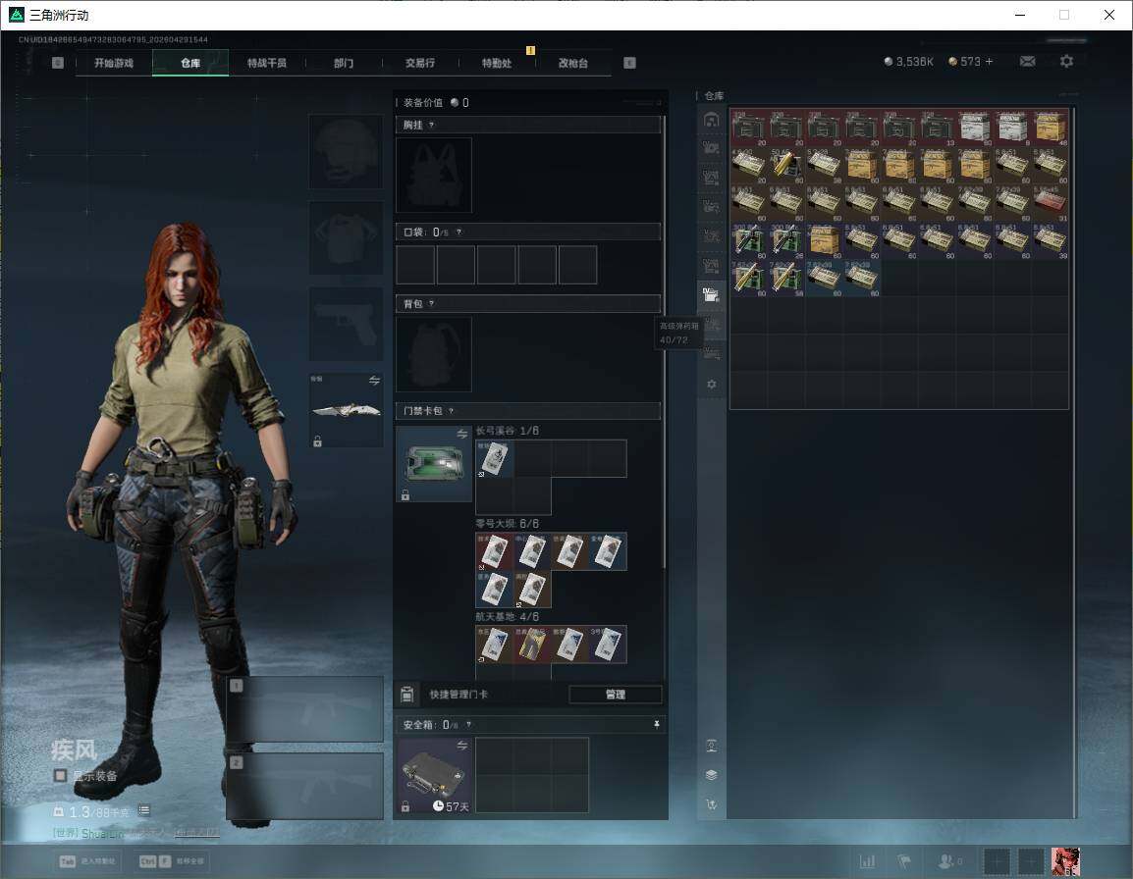Open help for 口袋 pockets
Image resolution: width=1133 pixels, height=879 pixels.
pyautogui.click(x=459, y=232)
